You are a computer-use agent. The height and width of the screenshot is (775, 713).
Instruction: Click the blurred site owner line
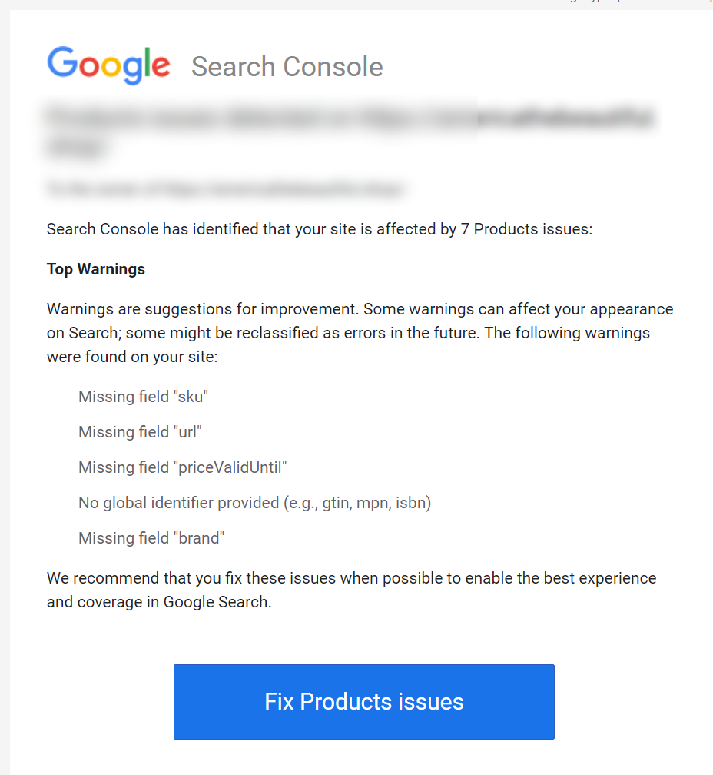[226, 189]
